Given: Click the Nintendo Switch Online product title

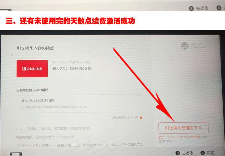Looking at the screenshot, I should tap(71, 62).
